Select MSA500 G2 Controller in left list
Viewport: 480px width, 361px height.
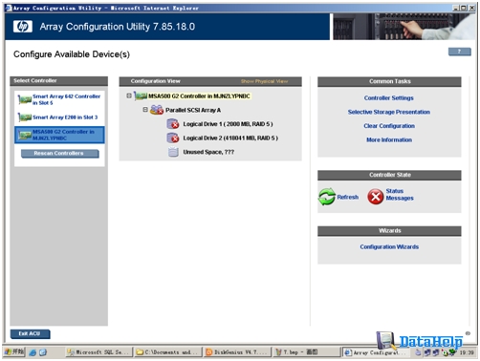click(x=59, y=135)
